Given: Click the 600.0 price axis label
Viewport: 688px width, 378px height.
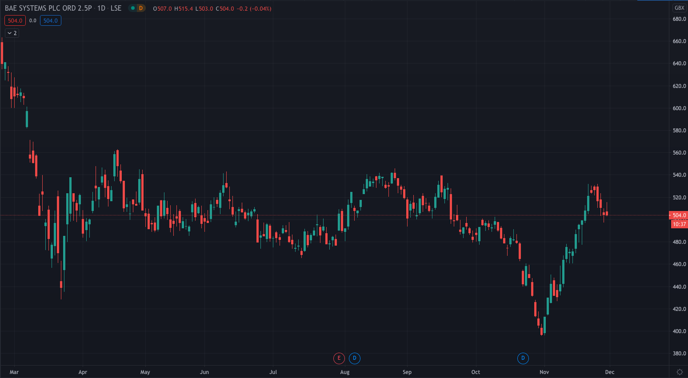Looking at the screenshot, I should tap(679, 108).
